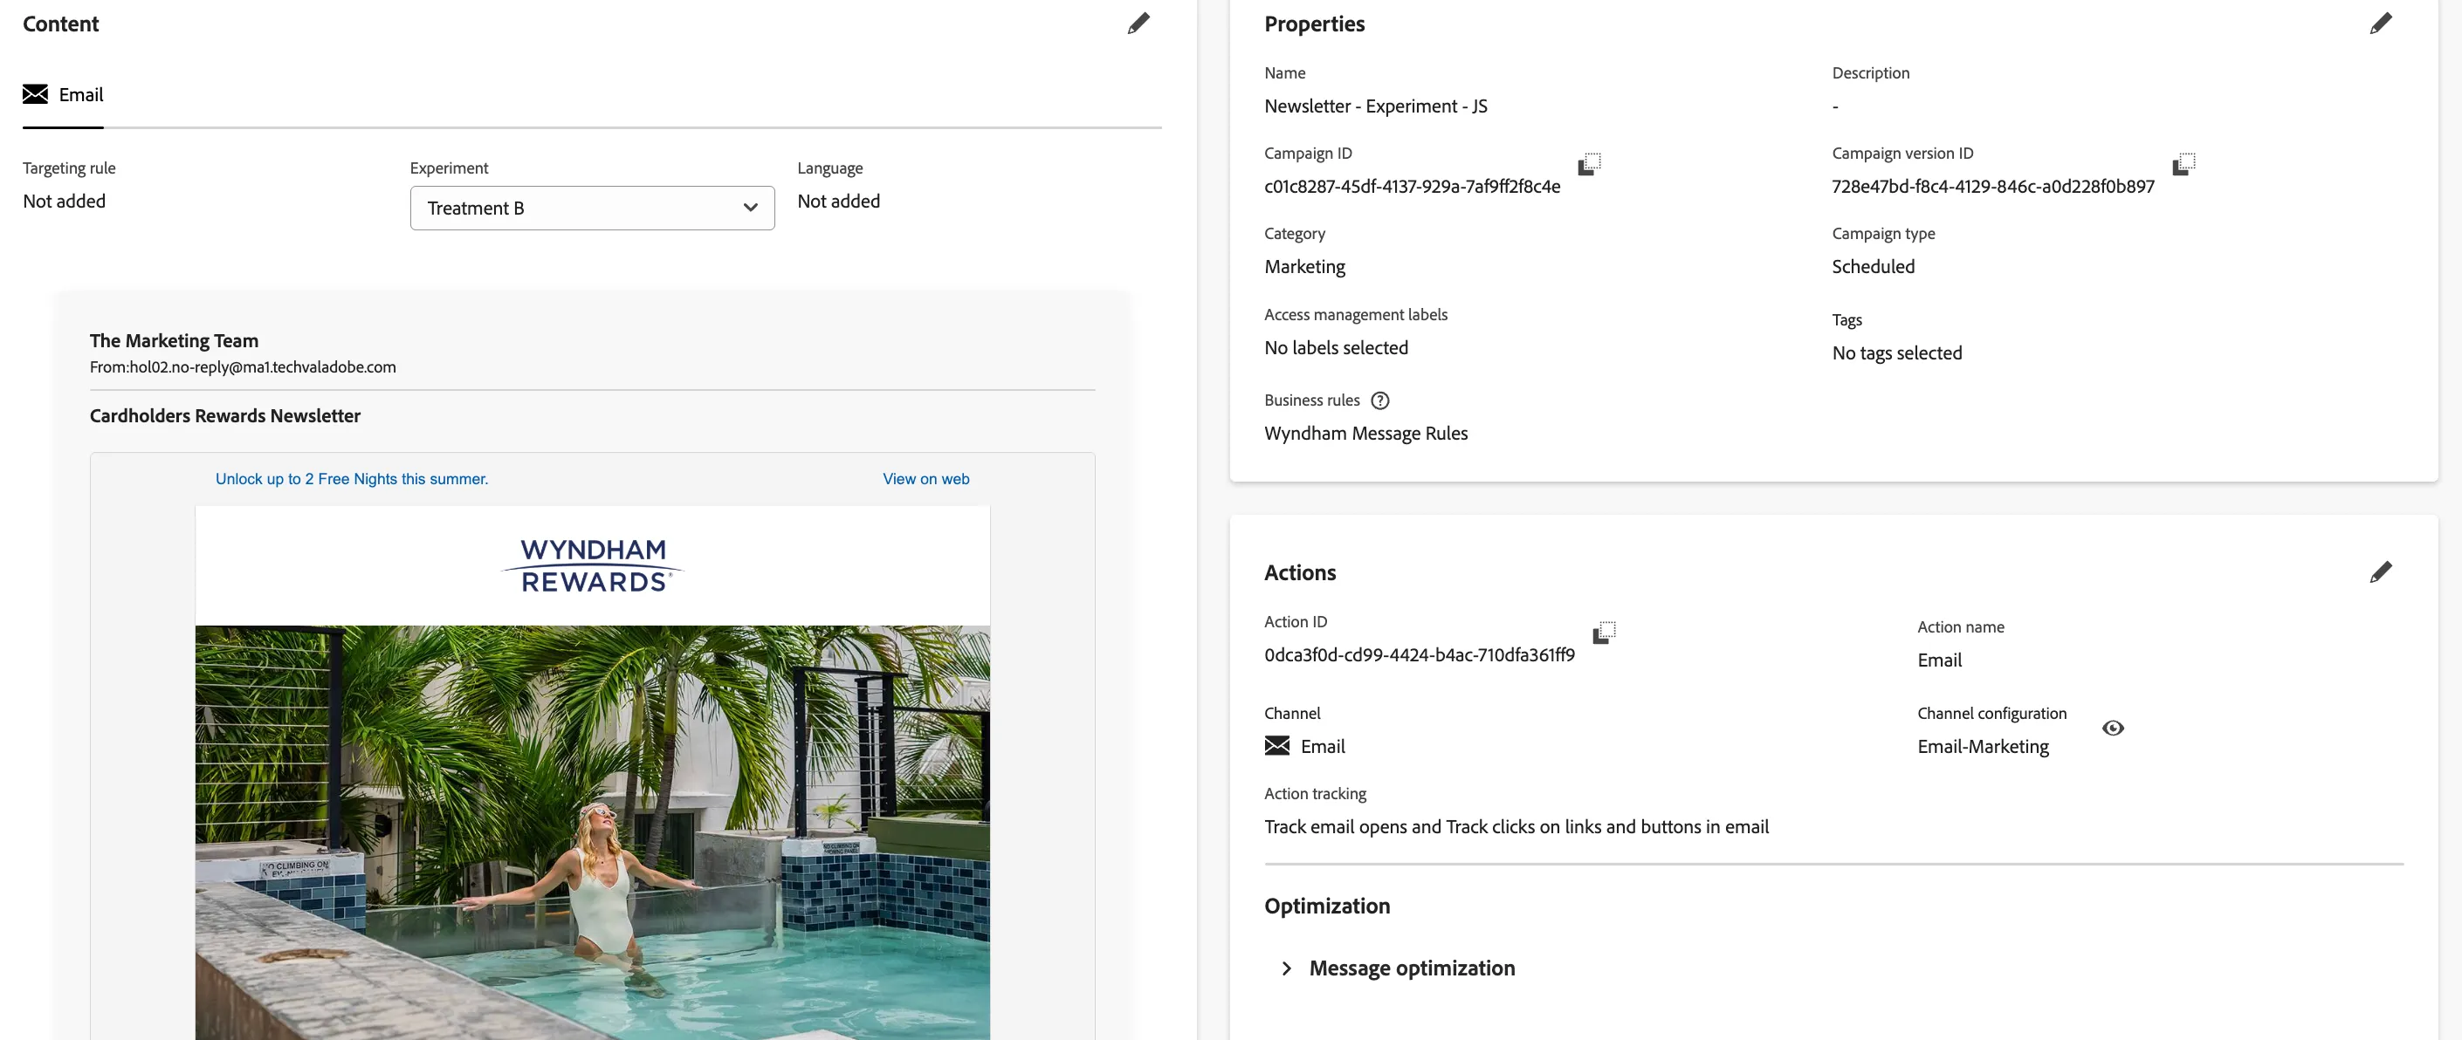Select version ID '728e47bd-f8c4-4129-846c-a0d228f0b897'

1992,186
